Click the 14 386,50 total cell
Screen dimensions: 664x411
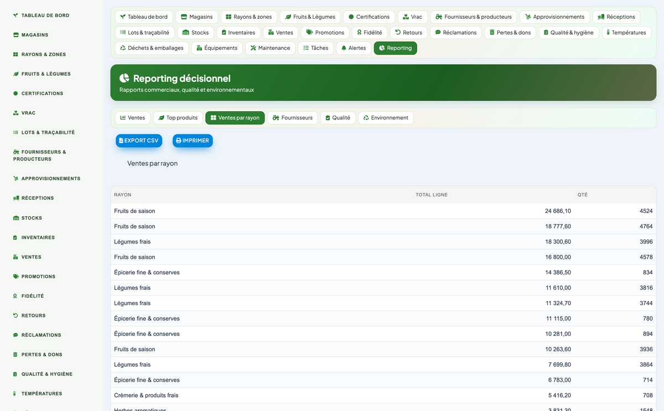pyautogui.click(x=558, y=273)
